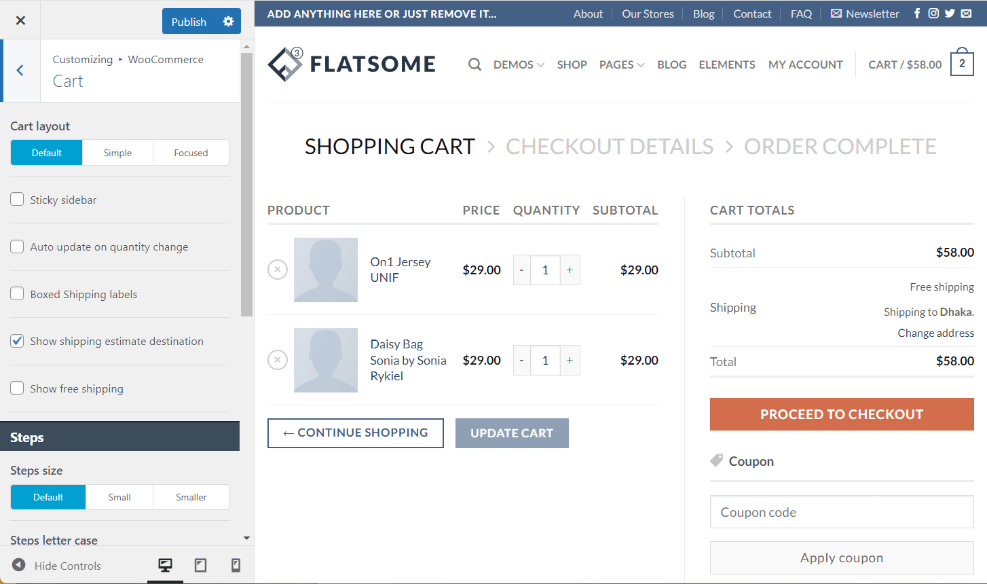
Task: Click the Facebook icon in the top bar
Action: (917, 13)
